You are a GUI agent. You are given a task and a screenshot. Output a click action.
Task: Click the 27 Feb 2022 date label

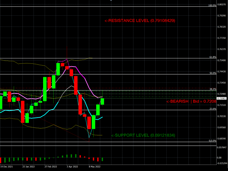(x=51, y=167)
